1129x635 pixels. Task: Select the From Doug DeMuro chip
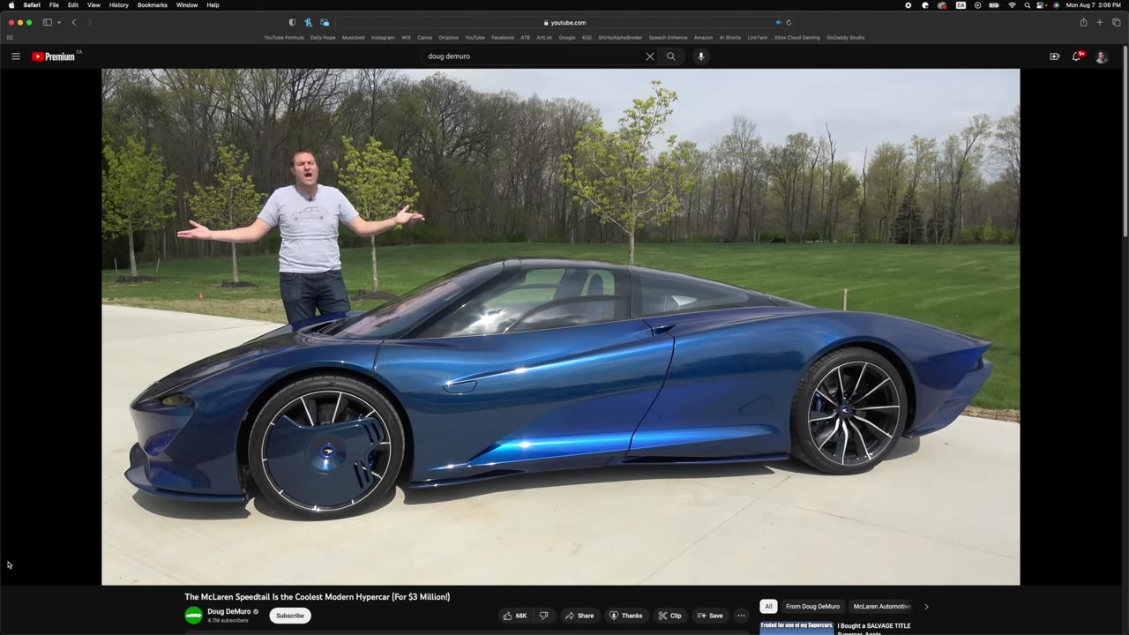[x=813, y=607]
